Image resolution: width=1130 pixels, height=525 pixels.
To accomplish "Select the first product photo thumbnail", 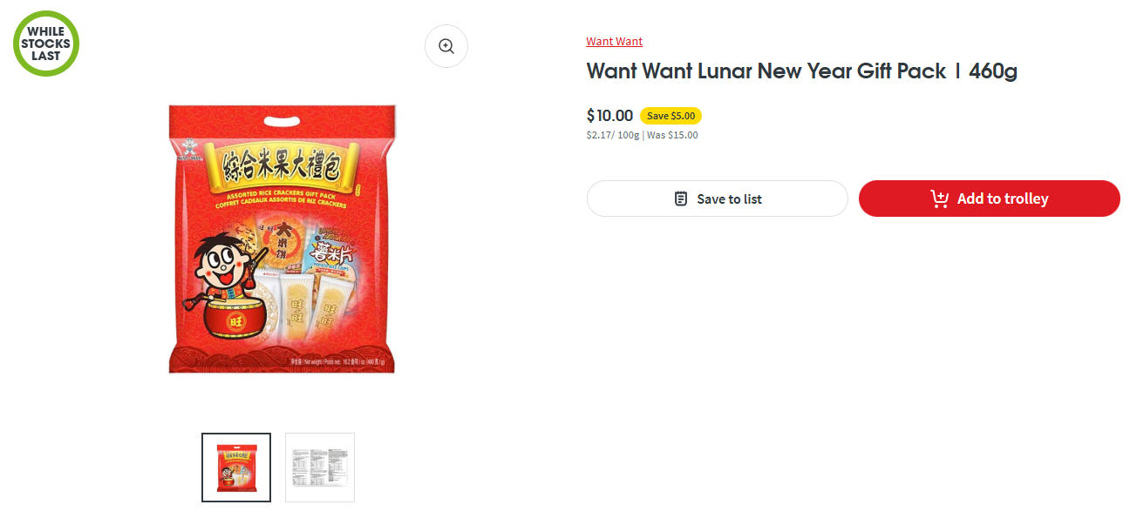I will click(236, 468).
